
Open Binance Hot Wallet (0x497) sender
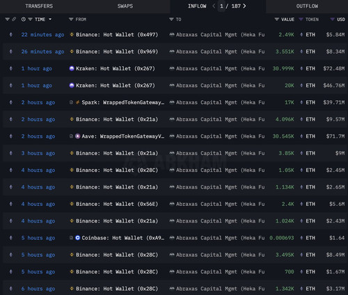coord(117,35)
